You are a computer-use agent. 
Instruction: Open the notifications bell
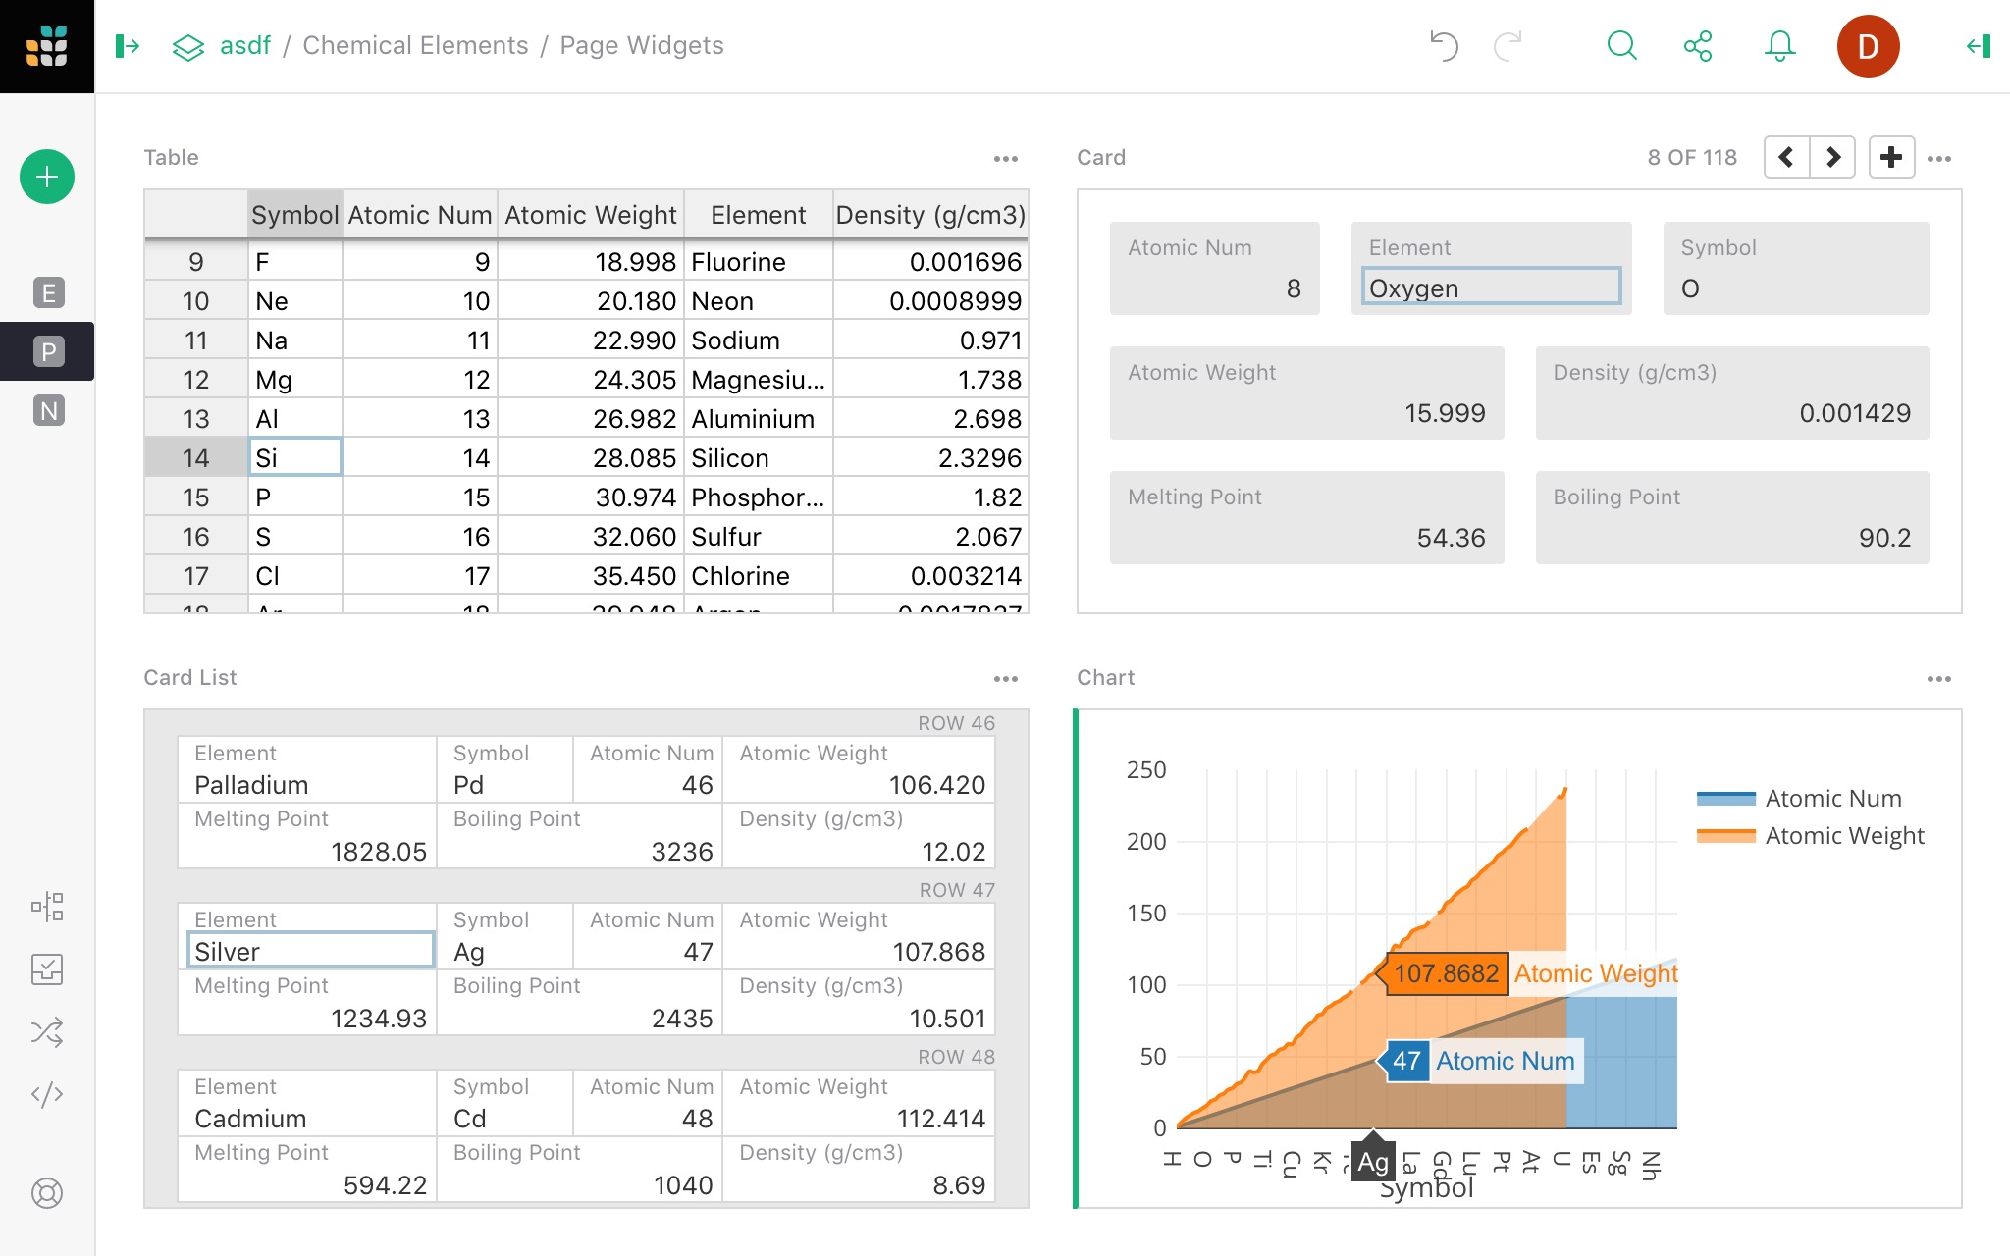click(x=1778, y=45)
